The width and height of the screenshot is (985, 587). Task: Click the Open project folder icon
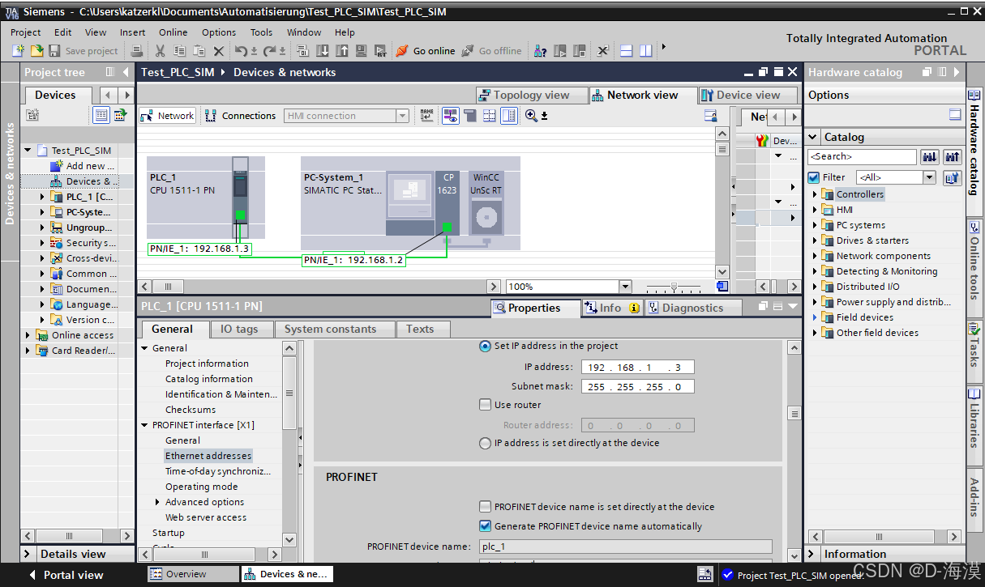(36, 50)
